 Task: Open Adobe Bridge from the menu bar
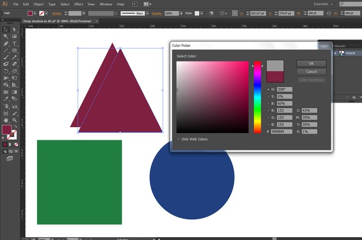tap(135, 4)
